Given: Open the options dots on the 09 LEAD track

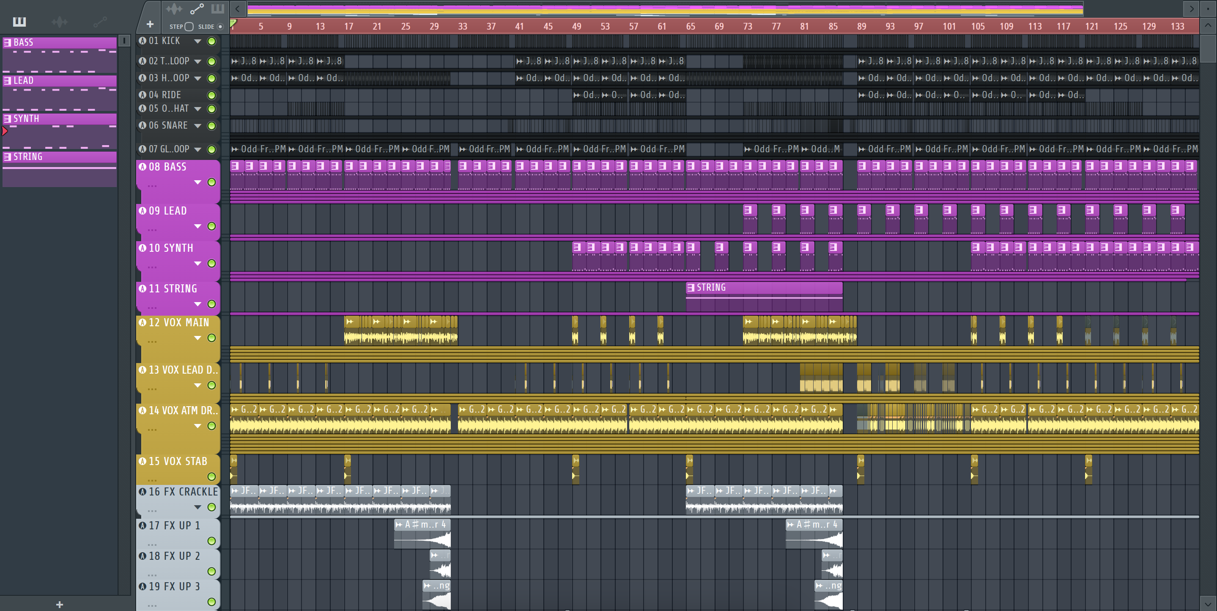Looking at the screenshot, I should point(152,230).
